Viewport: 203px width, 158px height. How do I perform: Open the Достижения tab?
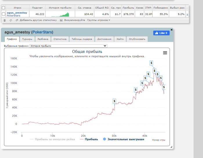coord(104,39)
